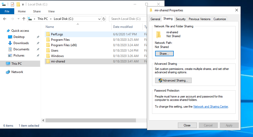Click Local Disk (C:) in the breadcrumb

[x=63, y=19]
